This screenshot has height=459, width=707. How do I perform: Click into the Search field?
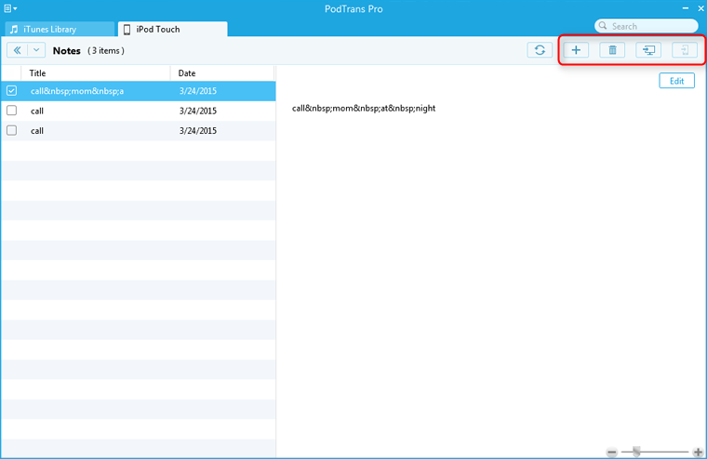pyautogui.click(x=651, y=26)
